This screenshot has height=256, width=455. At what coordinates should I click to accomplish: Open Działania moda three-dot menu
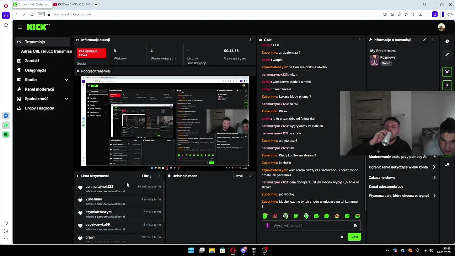tap(250, 176)
